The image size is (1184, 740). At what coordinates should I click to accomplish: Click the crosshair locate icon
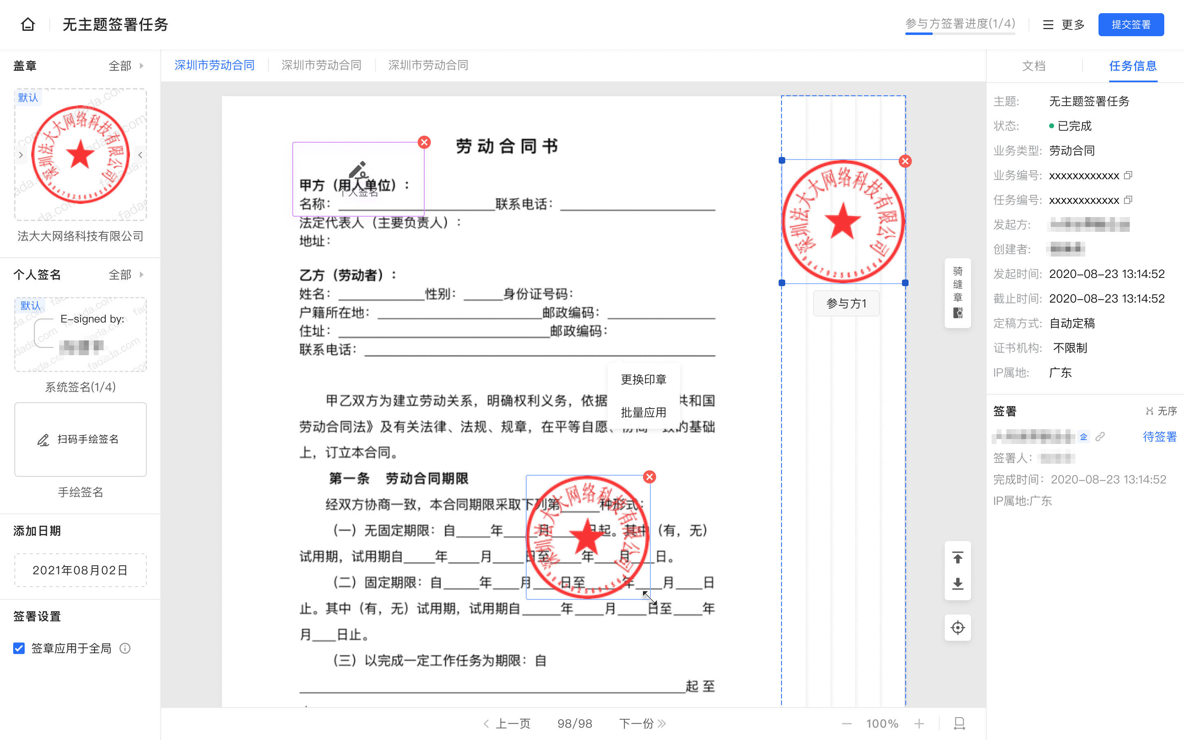tap(957, 627)
